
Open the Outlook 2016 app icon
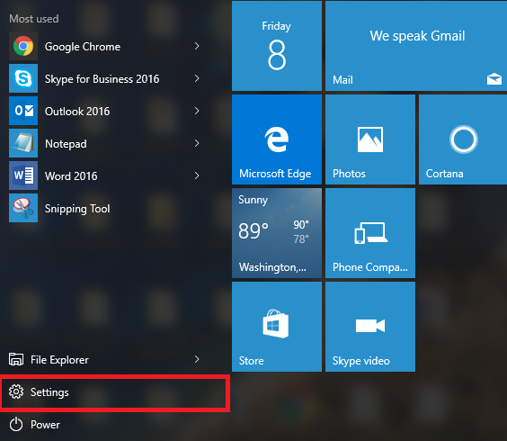23,111
